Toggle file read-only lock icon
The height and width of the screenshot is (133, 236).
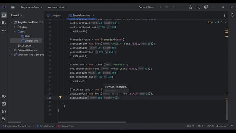point(231,126)
